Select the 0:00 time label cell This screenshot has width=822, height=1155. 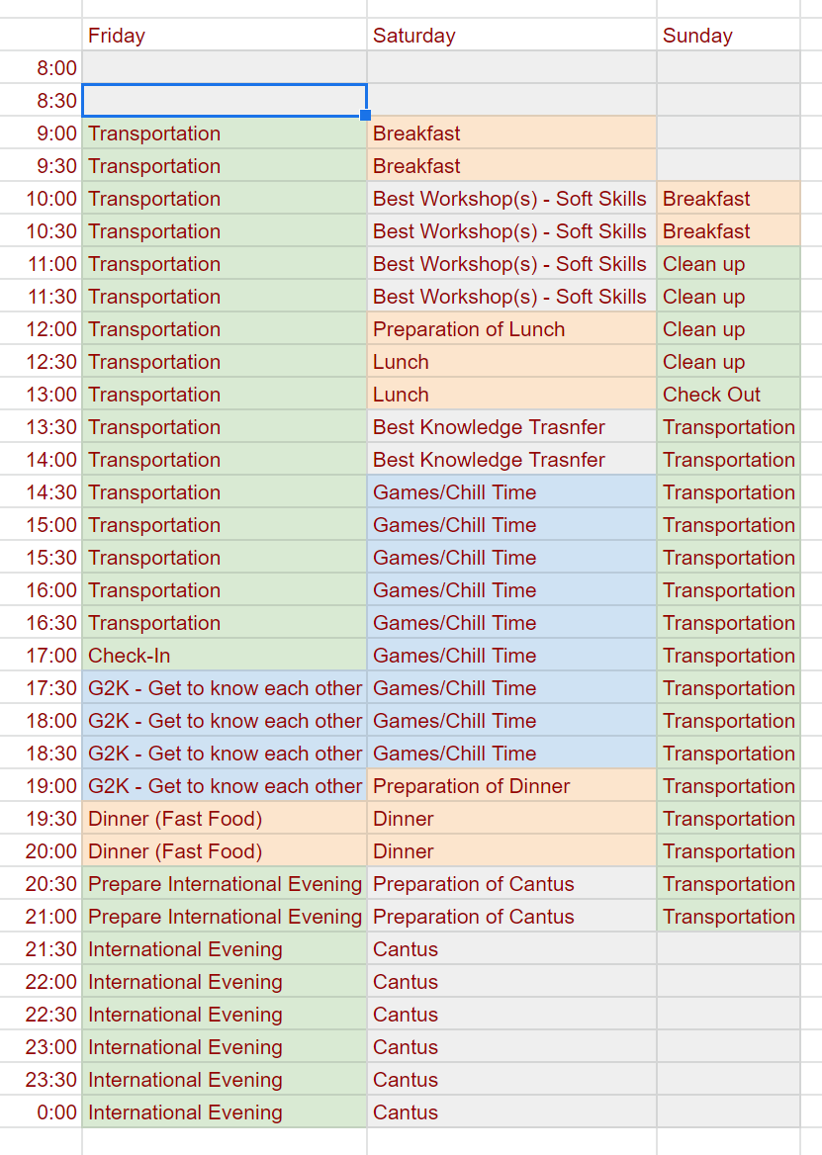[42, 1112]
